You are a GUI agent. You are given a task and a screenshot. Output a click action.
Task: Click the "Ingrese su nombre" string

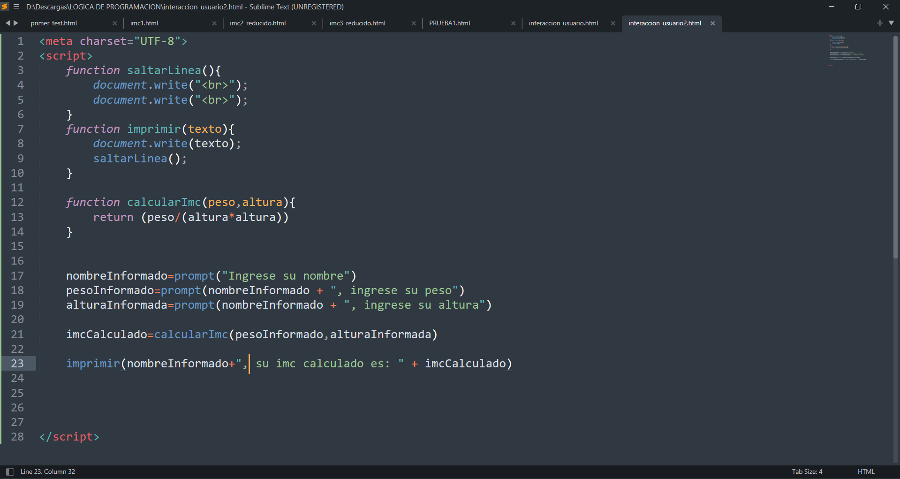point(286,276)
